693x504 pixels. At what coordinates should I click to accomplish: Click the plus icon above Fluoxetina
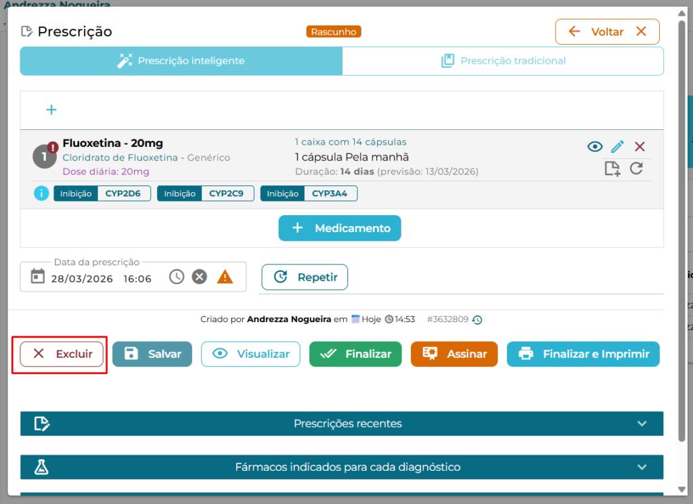tap(51, 110)
